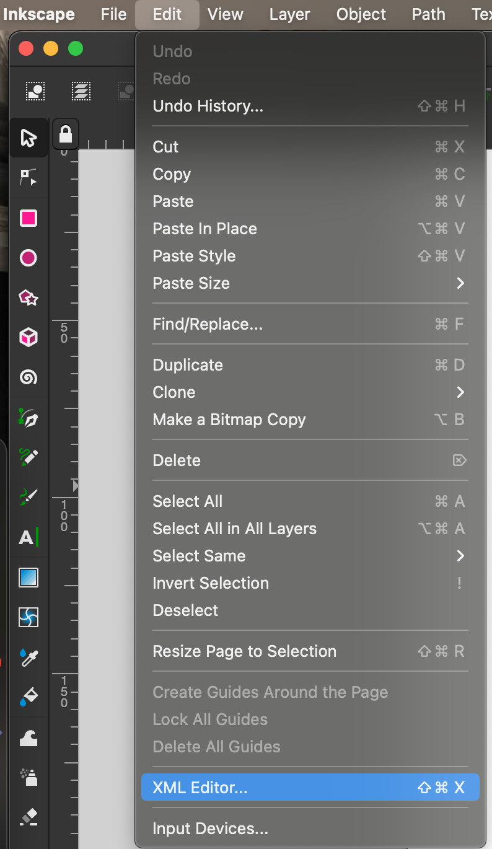The width and height of the screenshot is (492, 849).
Task: Choose XML Editor... menu entry
Action: (310, 788)
